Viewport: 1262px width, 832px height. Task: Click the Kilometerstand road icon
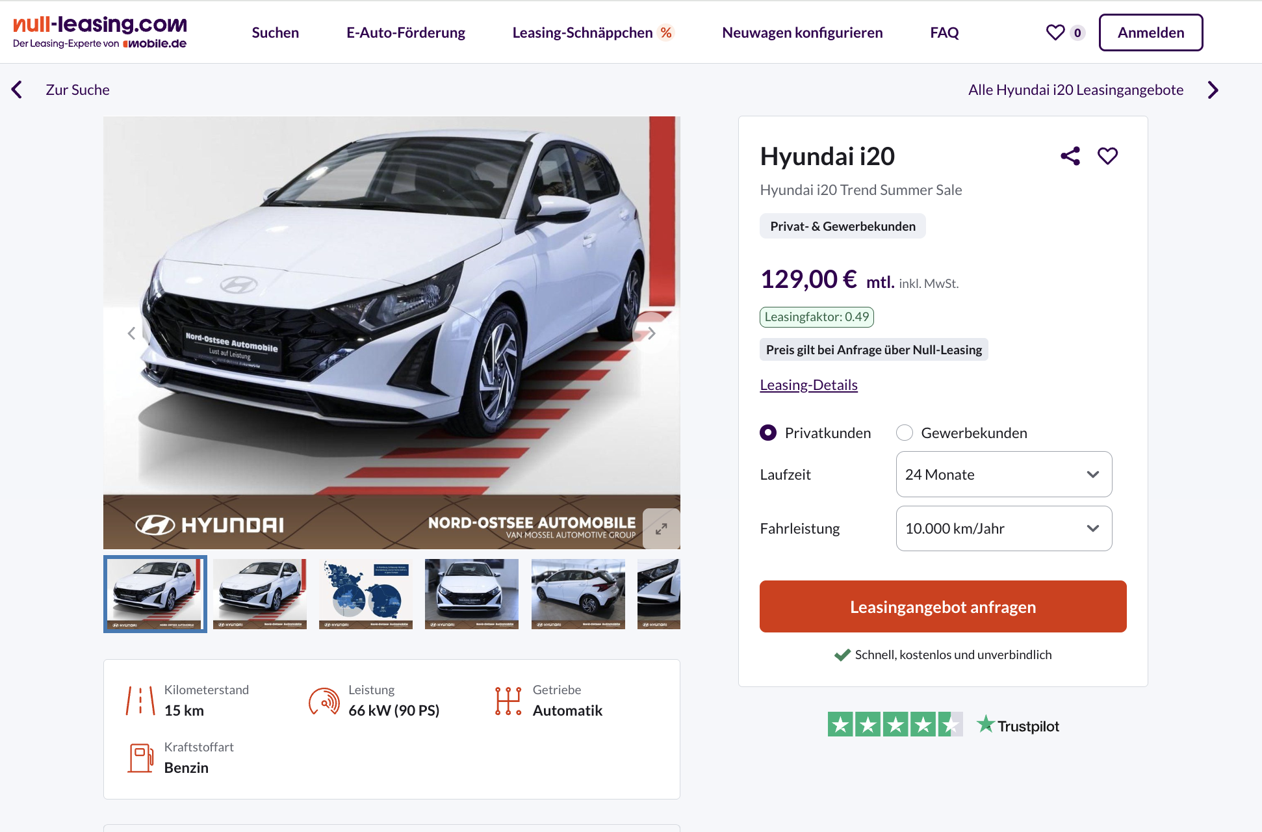pos(140,701)
